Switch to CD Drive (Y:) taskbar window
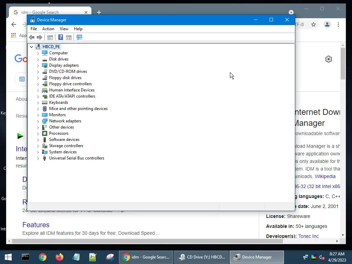Screen dimensions: 352x264 click(x=201, y=257)
